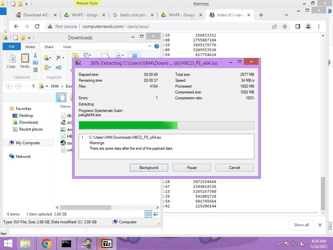Image resolution: width=333 pixels, height=250 pixels.
Task: Open the Explorer File menu
Action: tap(12, 47)
